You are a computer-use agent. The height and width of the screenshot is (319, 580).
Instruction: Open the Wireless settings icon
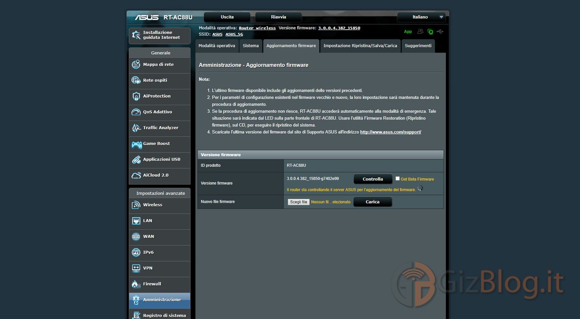pos(136,205)
